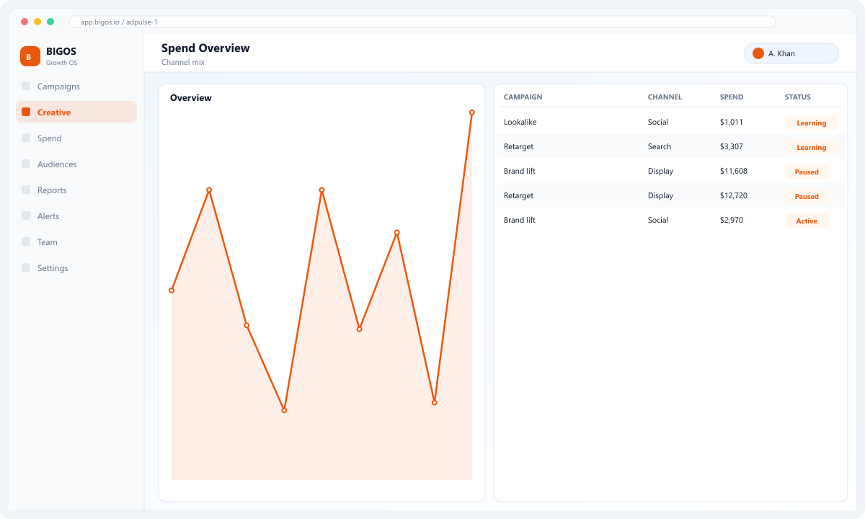
Task: Click the Learning badge in $3,307 row
Action: click(x=812, y=147)
